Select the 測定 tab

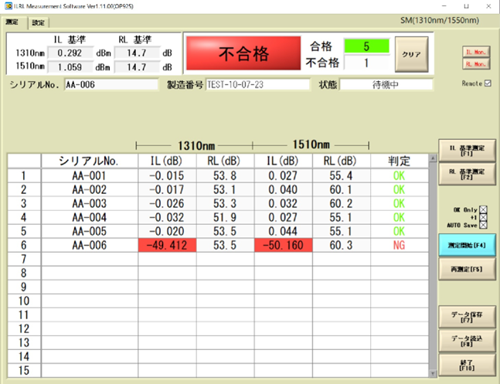pos(13,22)
